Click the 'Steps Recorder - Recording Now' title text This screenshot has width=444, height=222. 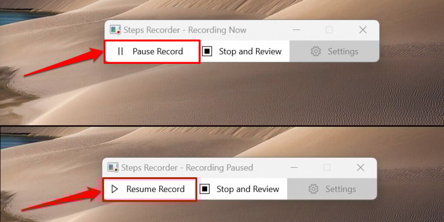(x=185, y=30)
